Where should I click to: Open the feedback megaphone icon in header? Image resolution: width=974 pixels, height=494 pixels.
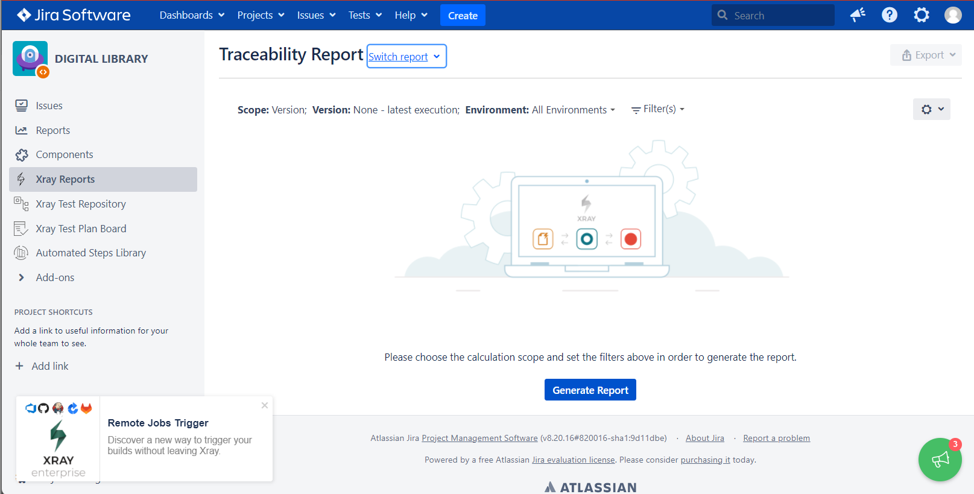pos(858,15)
